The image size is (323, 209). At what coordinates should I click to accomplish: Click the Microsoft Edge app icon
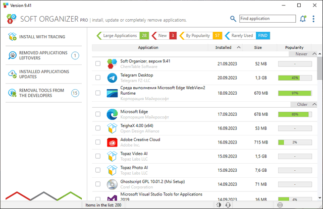pos(112,114)
